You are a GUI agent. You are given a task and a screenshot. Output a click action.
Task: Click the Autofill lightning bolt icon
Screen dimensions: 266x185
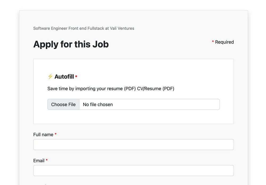click(x=50, y=77)
